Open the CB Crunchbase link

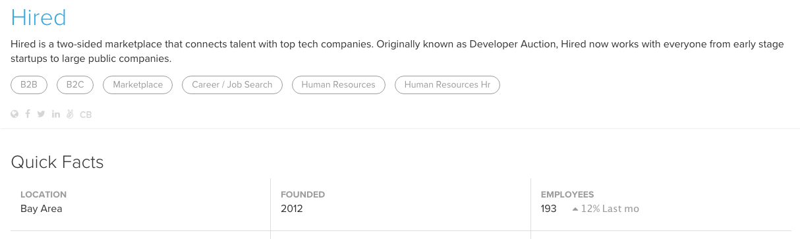[86, 115]
